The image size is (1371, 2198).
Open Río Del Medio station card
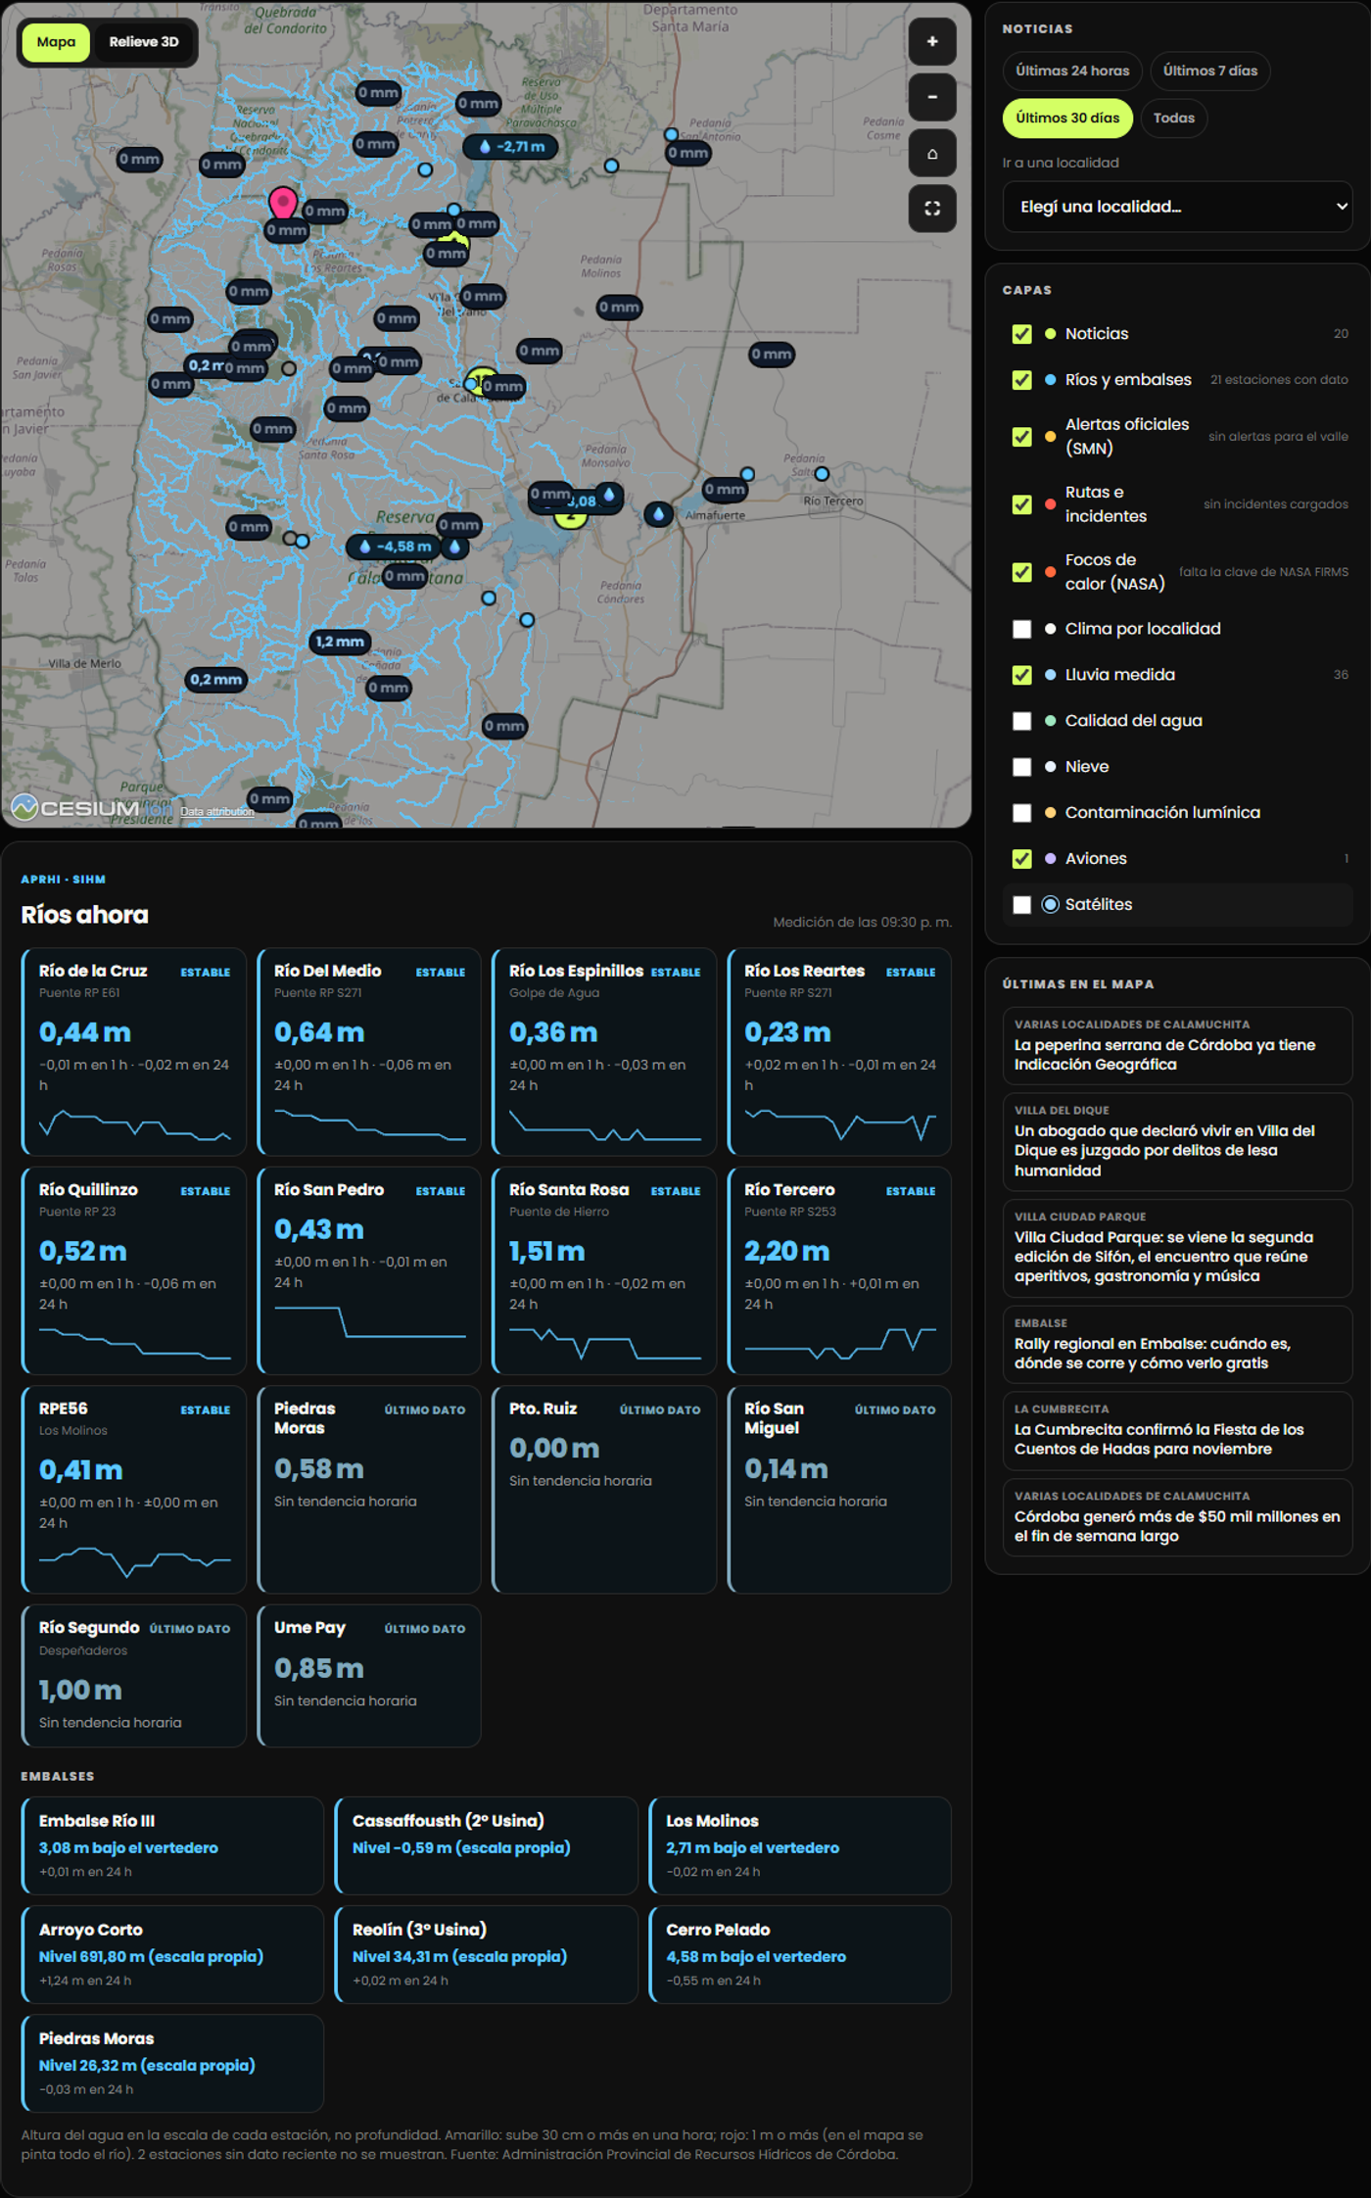[369, 1052]
